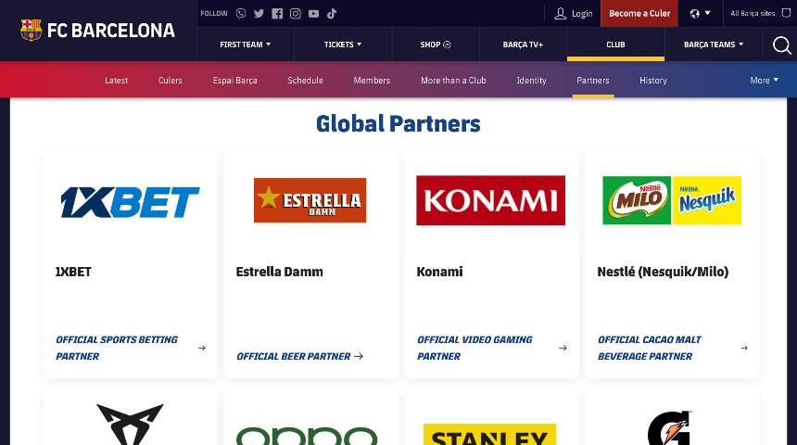Switch to Espai Barça tab
797x445 pixels.
tap(234, 80)
